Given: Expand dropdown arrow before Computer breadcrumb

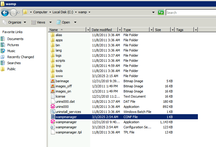Looking at the screenshot, I should [x=31, y=12].
